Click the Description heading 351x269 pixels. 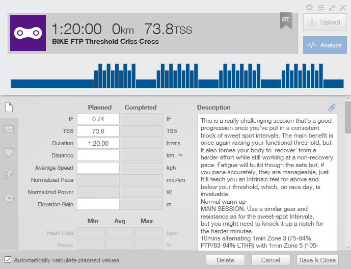214,107
